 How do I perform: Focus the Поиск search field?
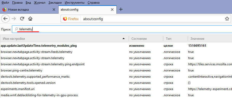pyautogui.click(x=122, y=29)
